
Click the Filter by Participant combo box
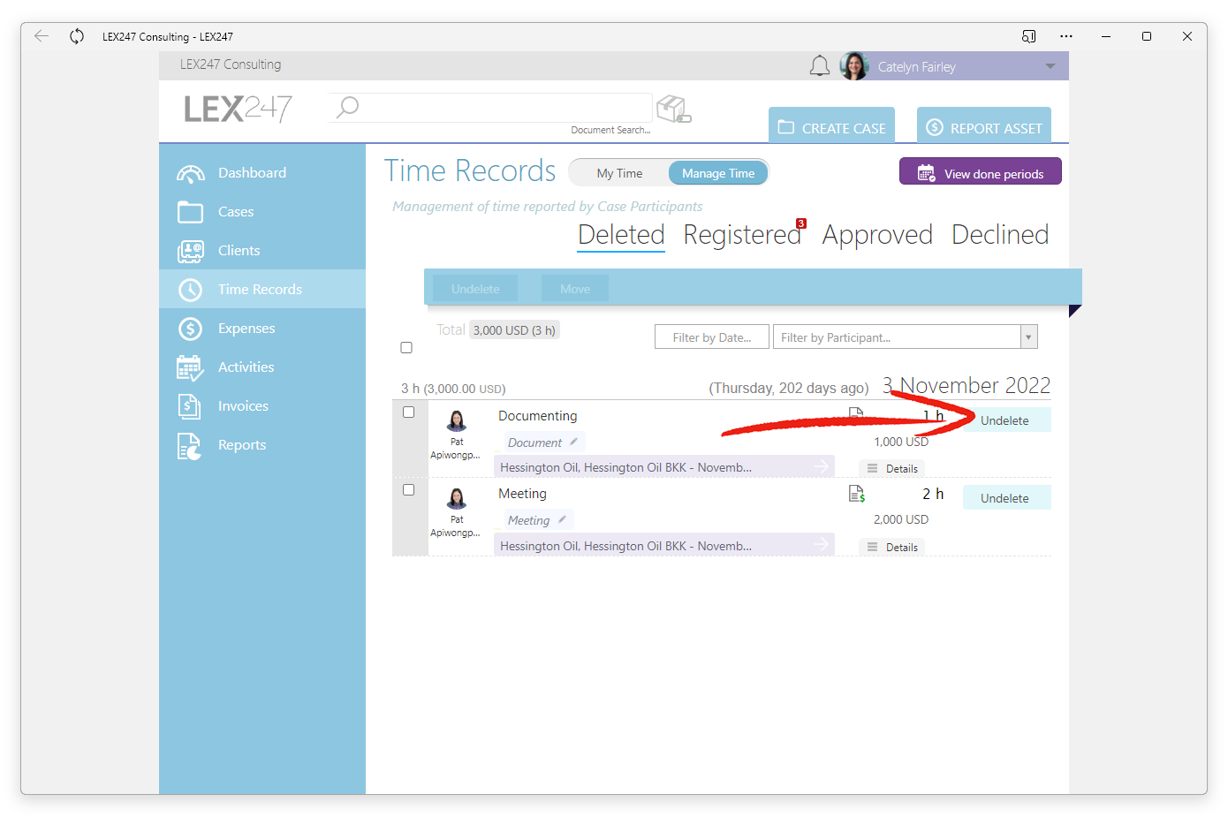tap(905, 337)
